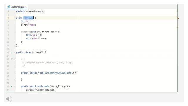Close the StreamAPI.java tab
This screenshot has width=188, height=106.
tap(26, 7)
